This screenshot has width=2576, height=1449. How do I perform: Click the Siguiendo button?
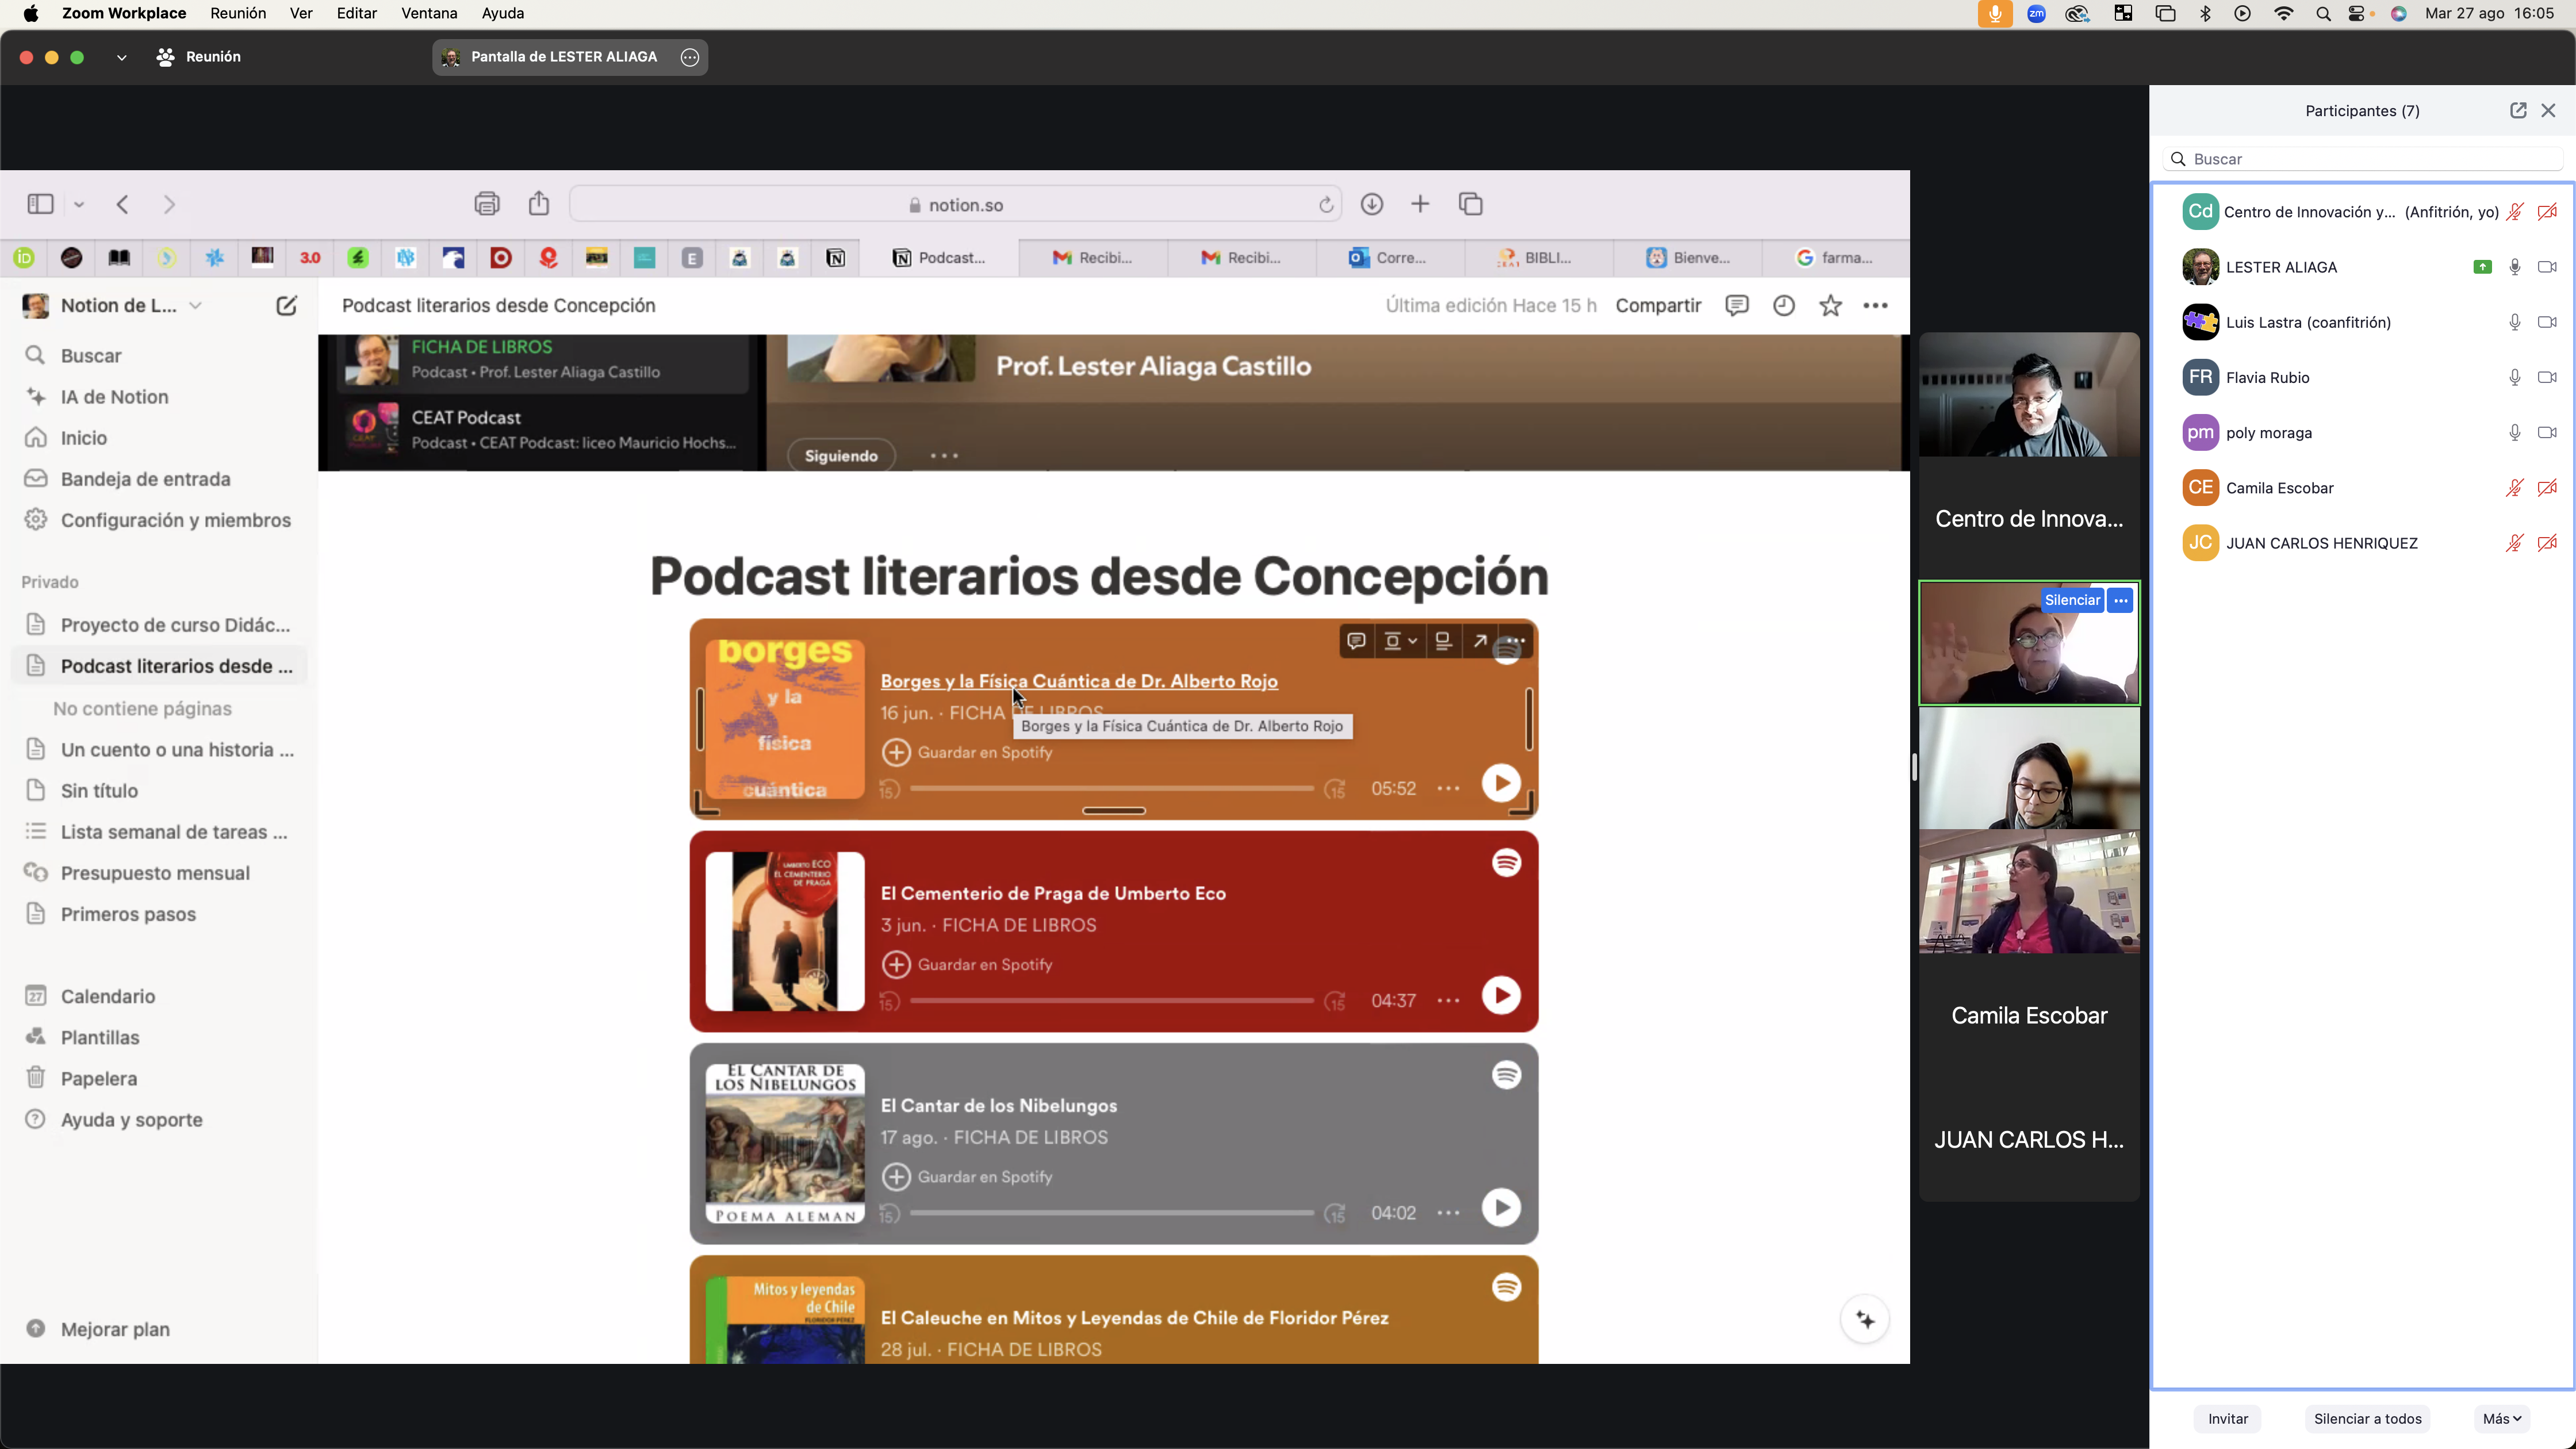coord(841,455)
